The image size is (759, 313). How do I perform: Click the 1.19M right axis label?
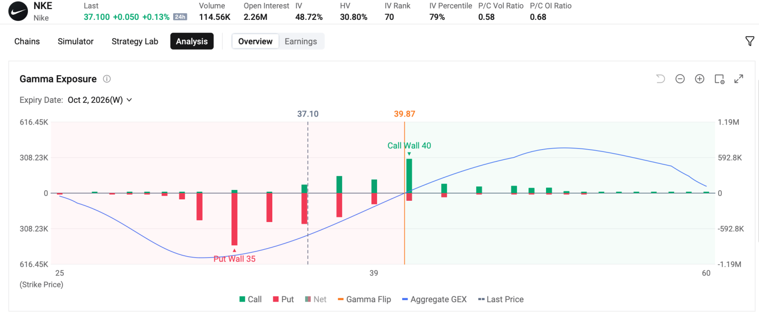728,122
